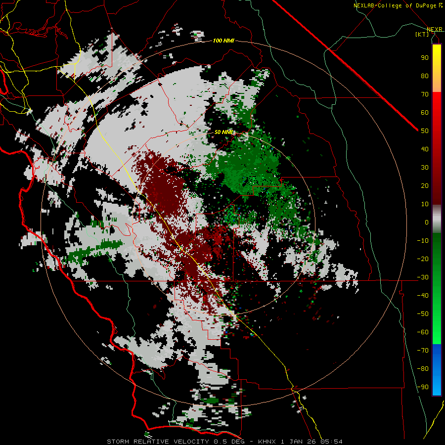Select the positive 40 knot scale value
Viewport: 445px width, 445px height.
click(x=425, y=149)
